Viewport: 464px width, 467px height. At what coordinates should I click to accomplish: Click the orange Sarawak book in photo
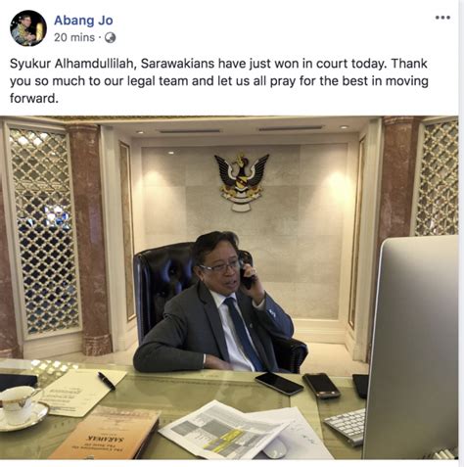coord(105,434)
